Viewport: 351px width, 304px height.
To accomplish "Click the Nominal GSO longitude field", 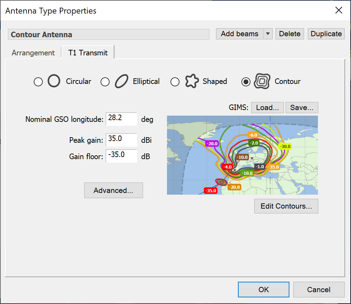I will tap(121, 119).
